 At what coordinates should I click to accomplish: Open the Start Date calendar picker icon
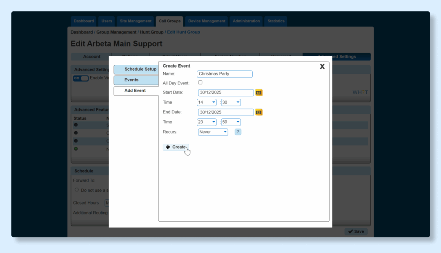click(x=259, y=93)
